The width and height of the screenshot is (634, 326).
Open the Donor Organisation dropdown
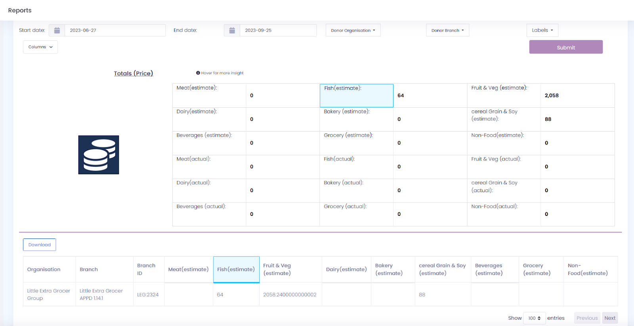coord(353,31)
